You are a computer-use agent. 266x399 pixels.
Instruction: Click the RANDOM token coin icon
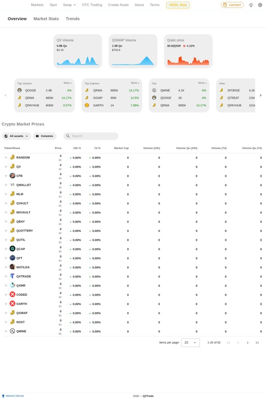click(12, 157)
